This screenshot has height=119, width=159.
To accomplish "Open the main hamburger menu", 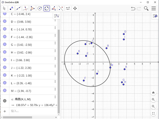I will pos(154,8).
